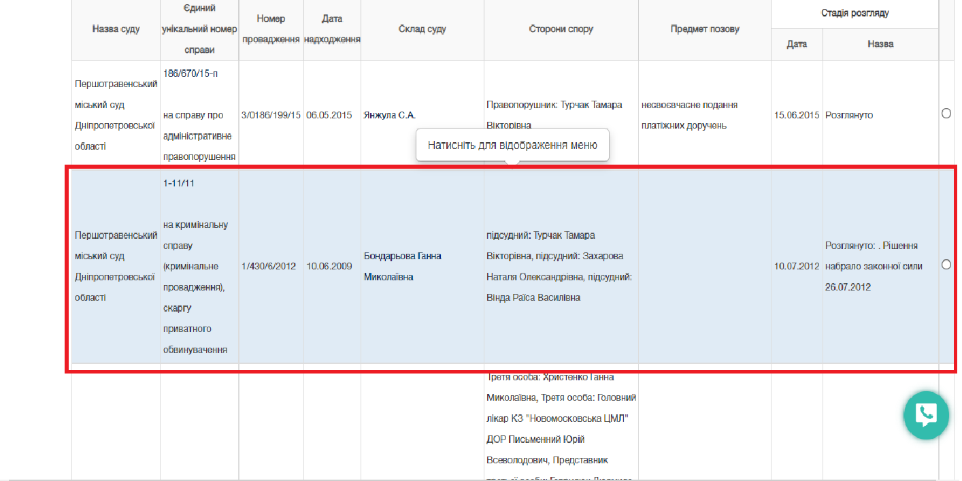The height and width of the screenshot is (481, 962).
Task: Click the «Сторони спору» column header
Action: tap(560, 29)
